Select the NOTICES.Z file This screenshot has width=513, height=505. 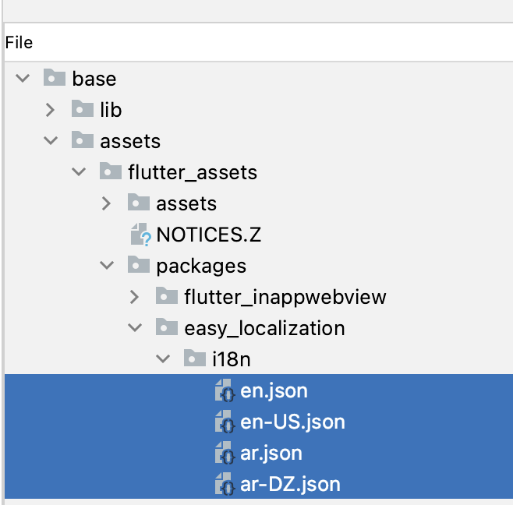pos(209,235)
